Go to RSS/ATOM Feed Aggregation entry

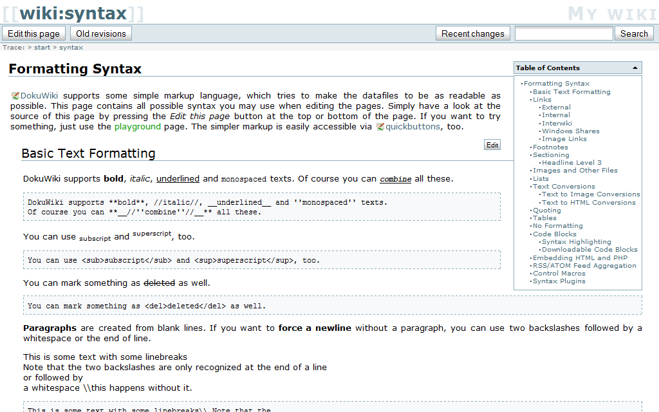pyautogui.click(x=584, y=265)
